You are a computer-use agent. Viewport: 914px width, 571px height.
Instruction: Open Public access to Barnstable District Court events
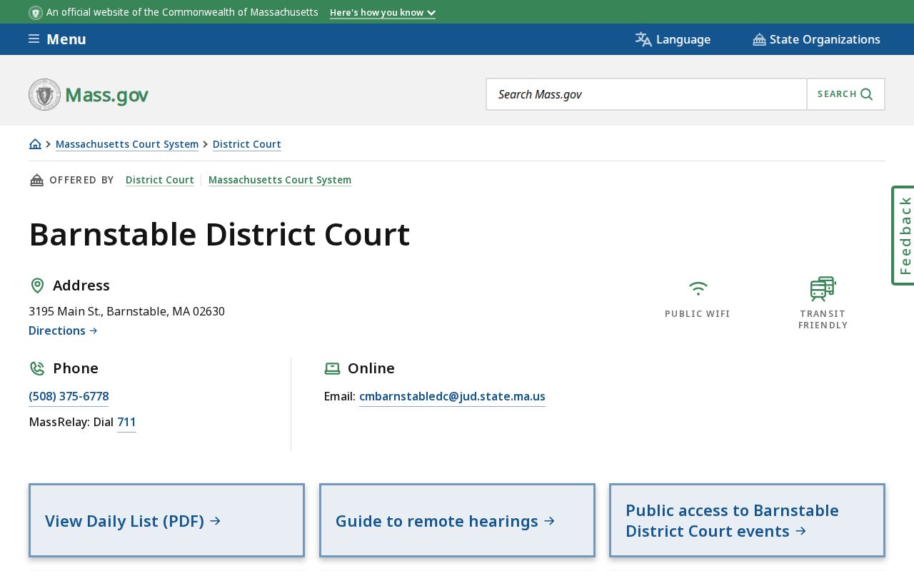click(x=747, y=520)
